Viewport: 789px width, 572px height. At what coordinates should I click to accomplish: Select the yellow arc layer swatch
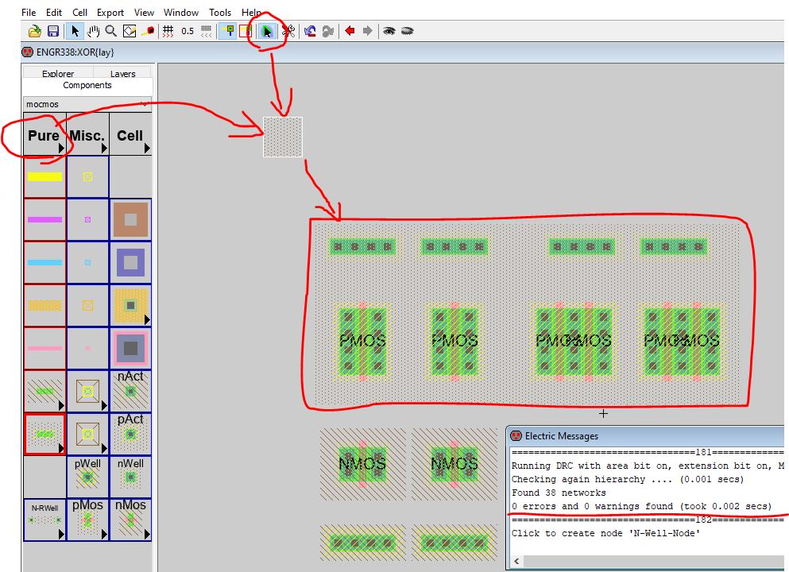[x=44, y=176]
